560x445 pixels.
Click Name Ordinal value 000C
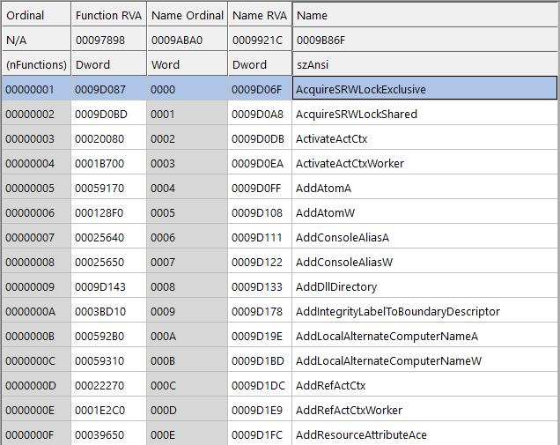(188, 385)
